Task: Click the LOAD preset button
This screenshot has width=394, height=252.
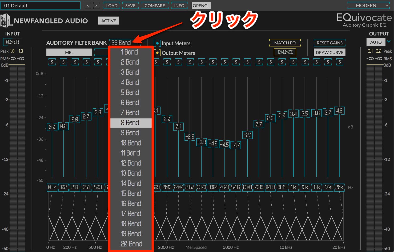Action: (112, 6)
